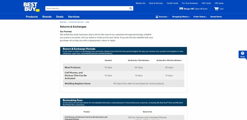Click My Best Buy Elite Members header
Image resolution: width=247 pixels, height=120 pixels.
point(139,60)
